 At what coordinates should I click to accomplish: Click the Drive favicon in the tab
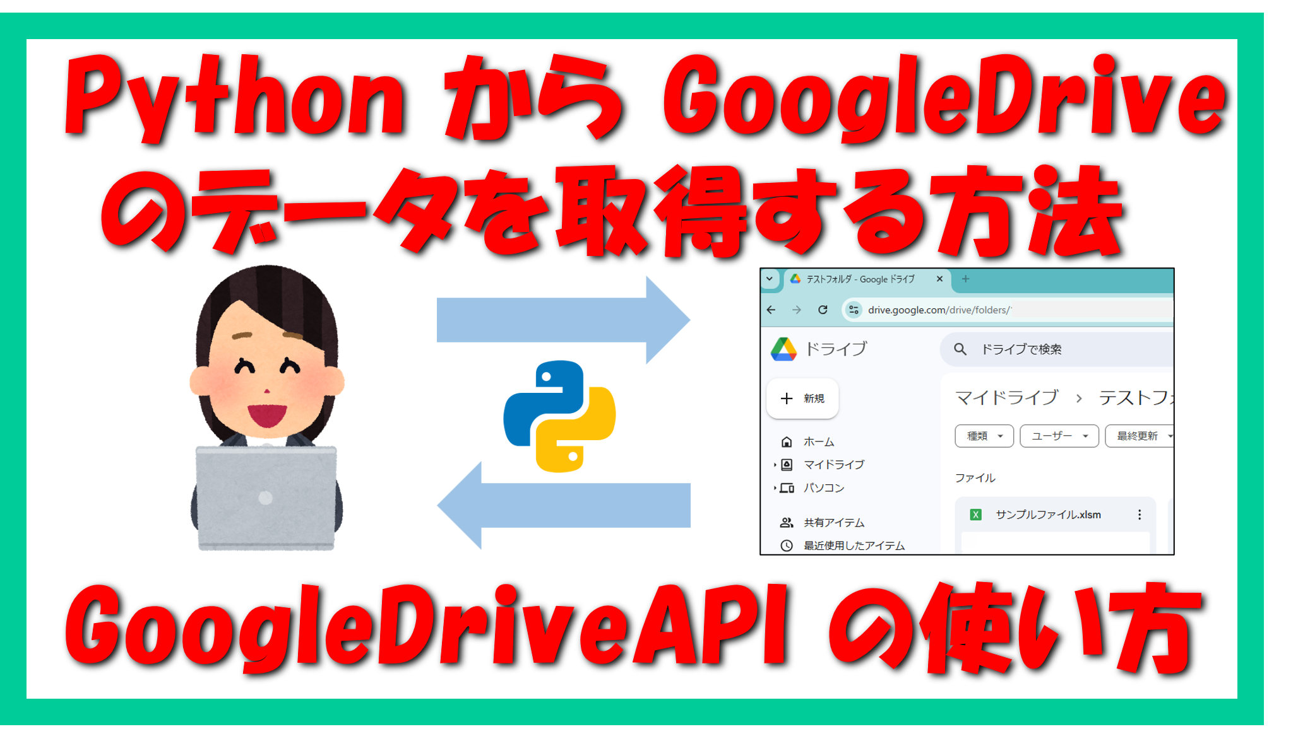click(795, 279)
